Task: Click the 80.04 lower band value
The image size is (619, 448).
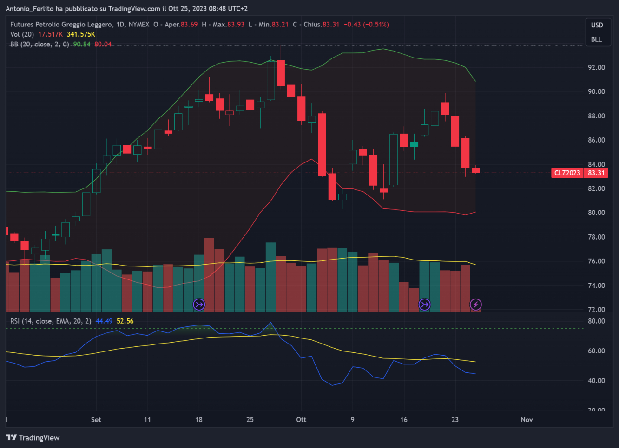Action: click(x=103, y=44)
